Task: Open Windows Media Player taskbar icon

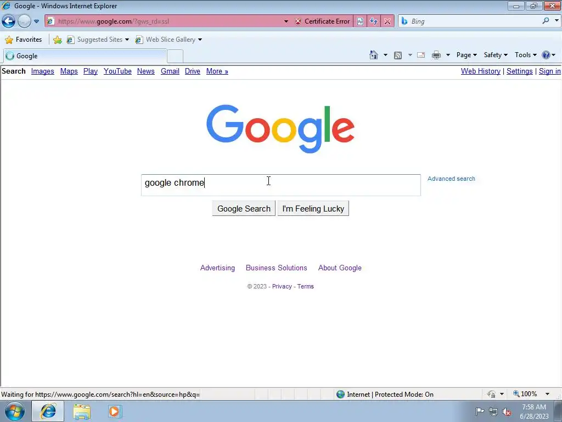Action: tap(115, 411)
